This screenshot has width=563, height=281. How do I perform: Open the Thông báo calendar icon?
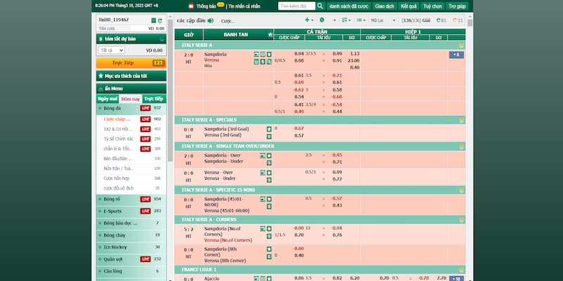pyautogui.click(x=191, y=6)
